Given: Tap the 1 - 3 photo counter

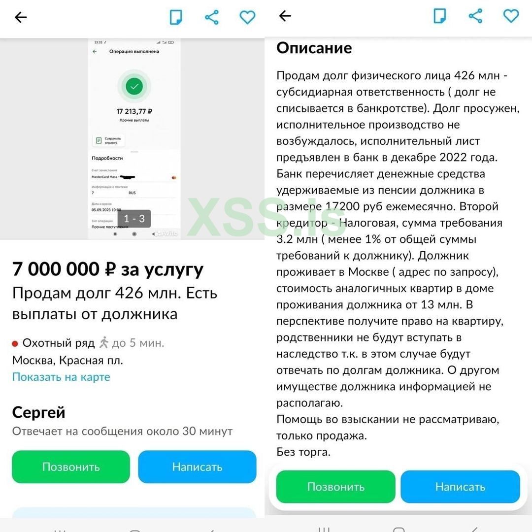Looking at the screenshot, I should (x=134, y=219).
